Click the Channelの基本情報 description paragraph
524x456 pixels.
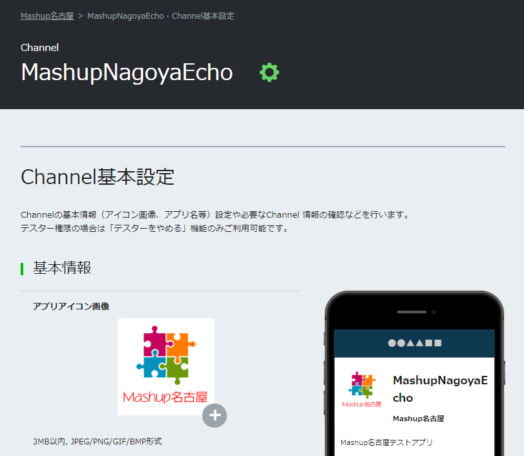click(215, 215)
